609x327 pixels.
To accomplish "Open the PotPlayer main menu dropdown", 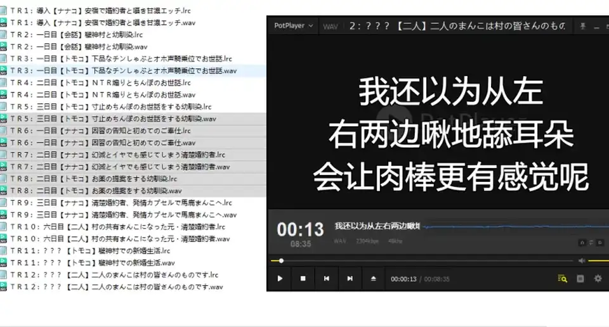I will pyautogui.click(x=293, y=25).
